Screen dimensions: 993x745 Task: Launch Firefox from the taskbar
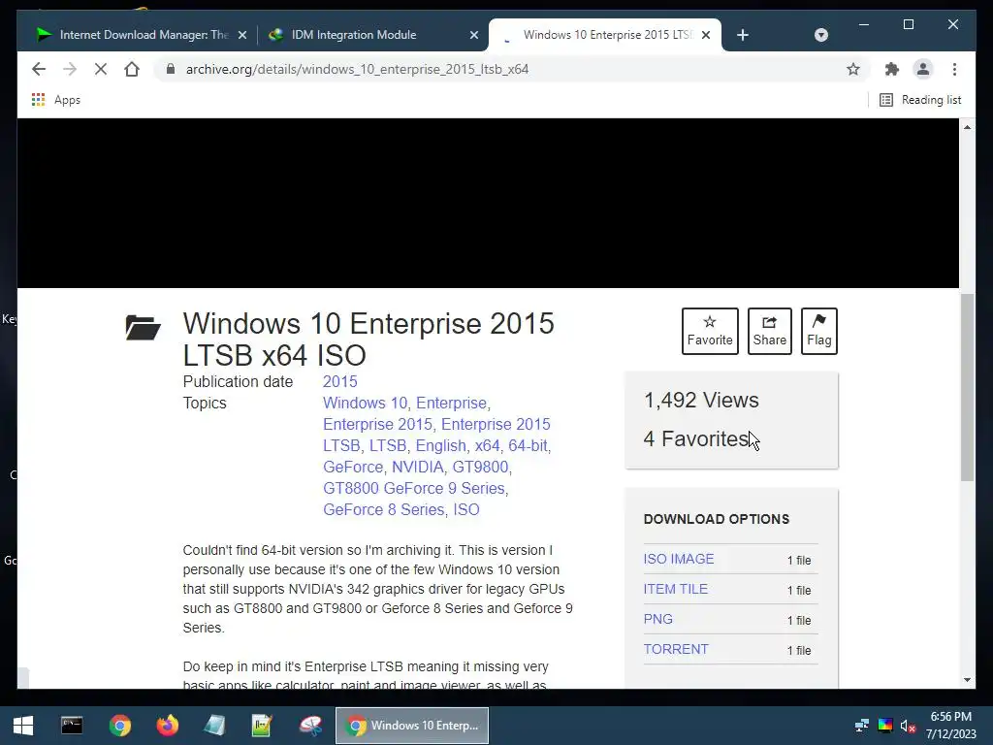pos(167,726)
